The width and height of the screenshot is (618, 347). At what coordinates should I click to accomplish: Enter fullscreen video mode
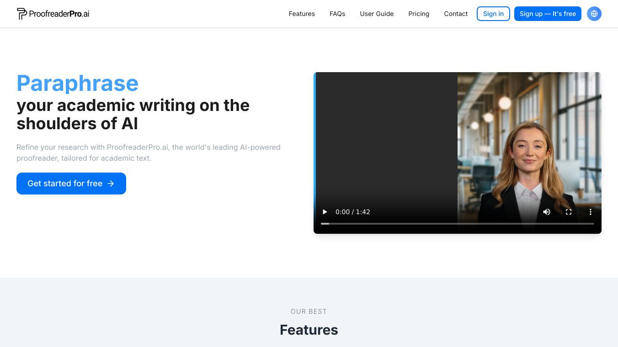point(569,212)
